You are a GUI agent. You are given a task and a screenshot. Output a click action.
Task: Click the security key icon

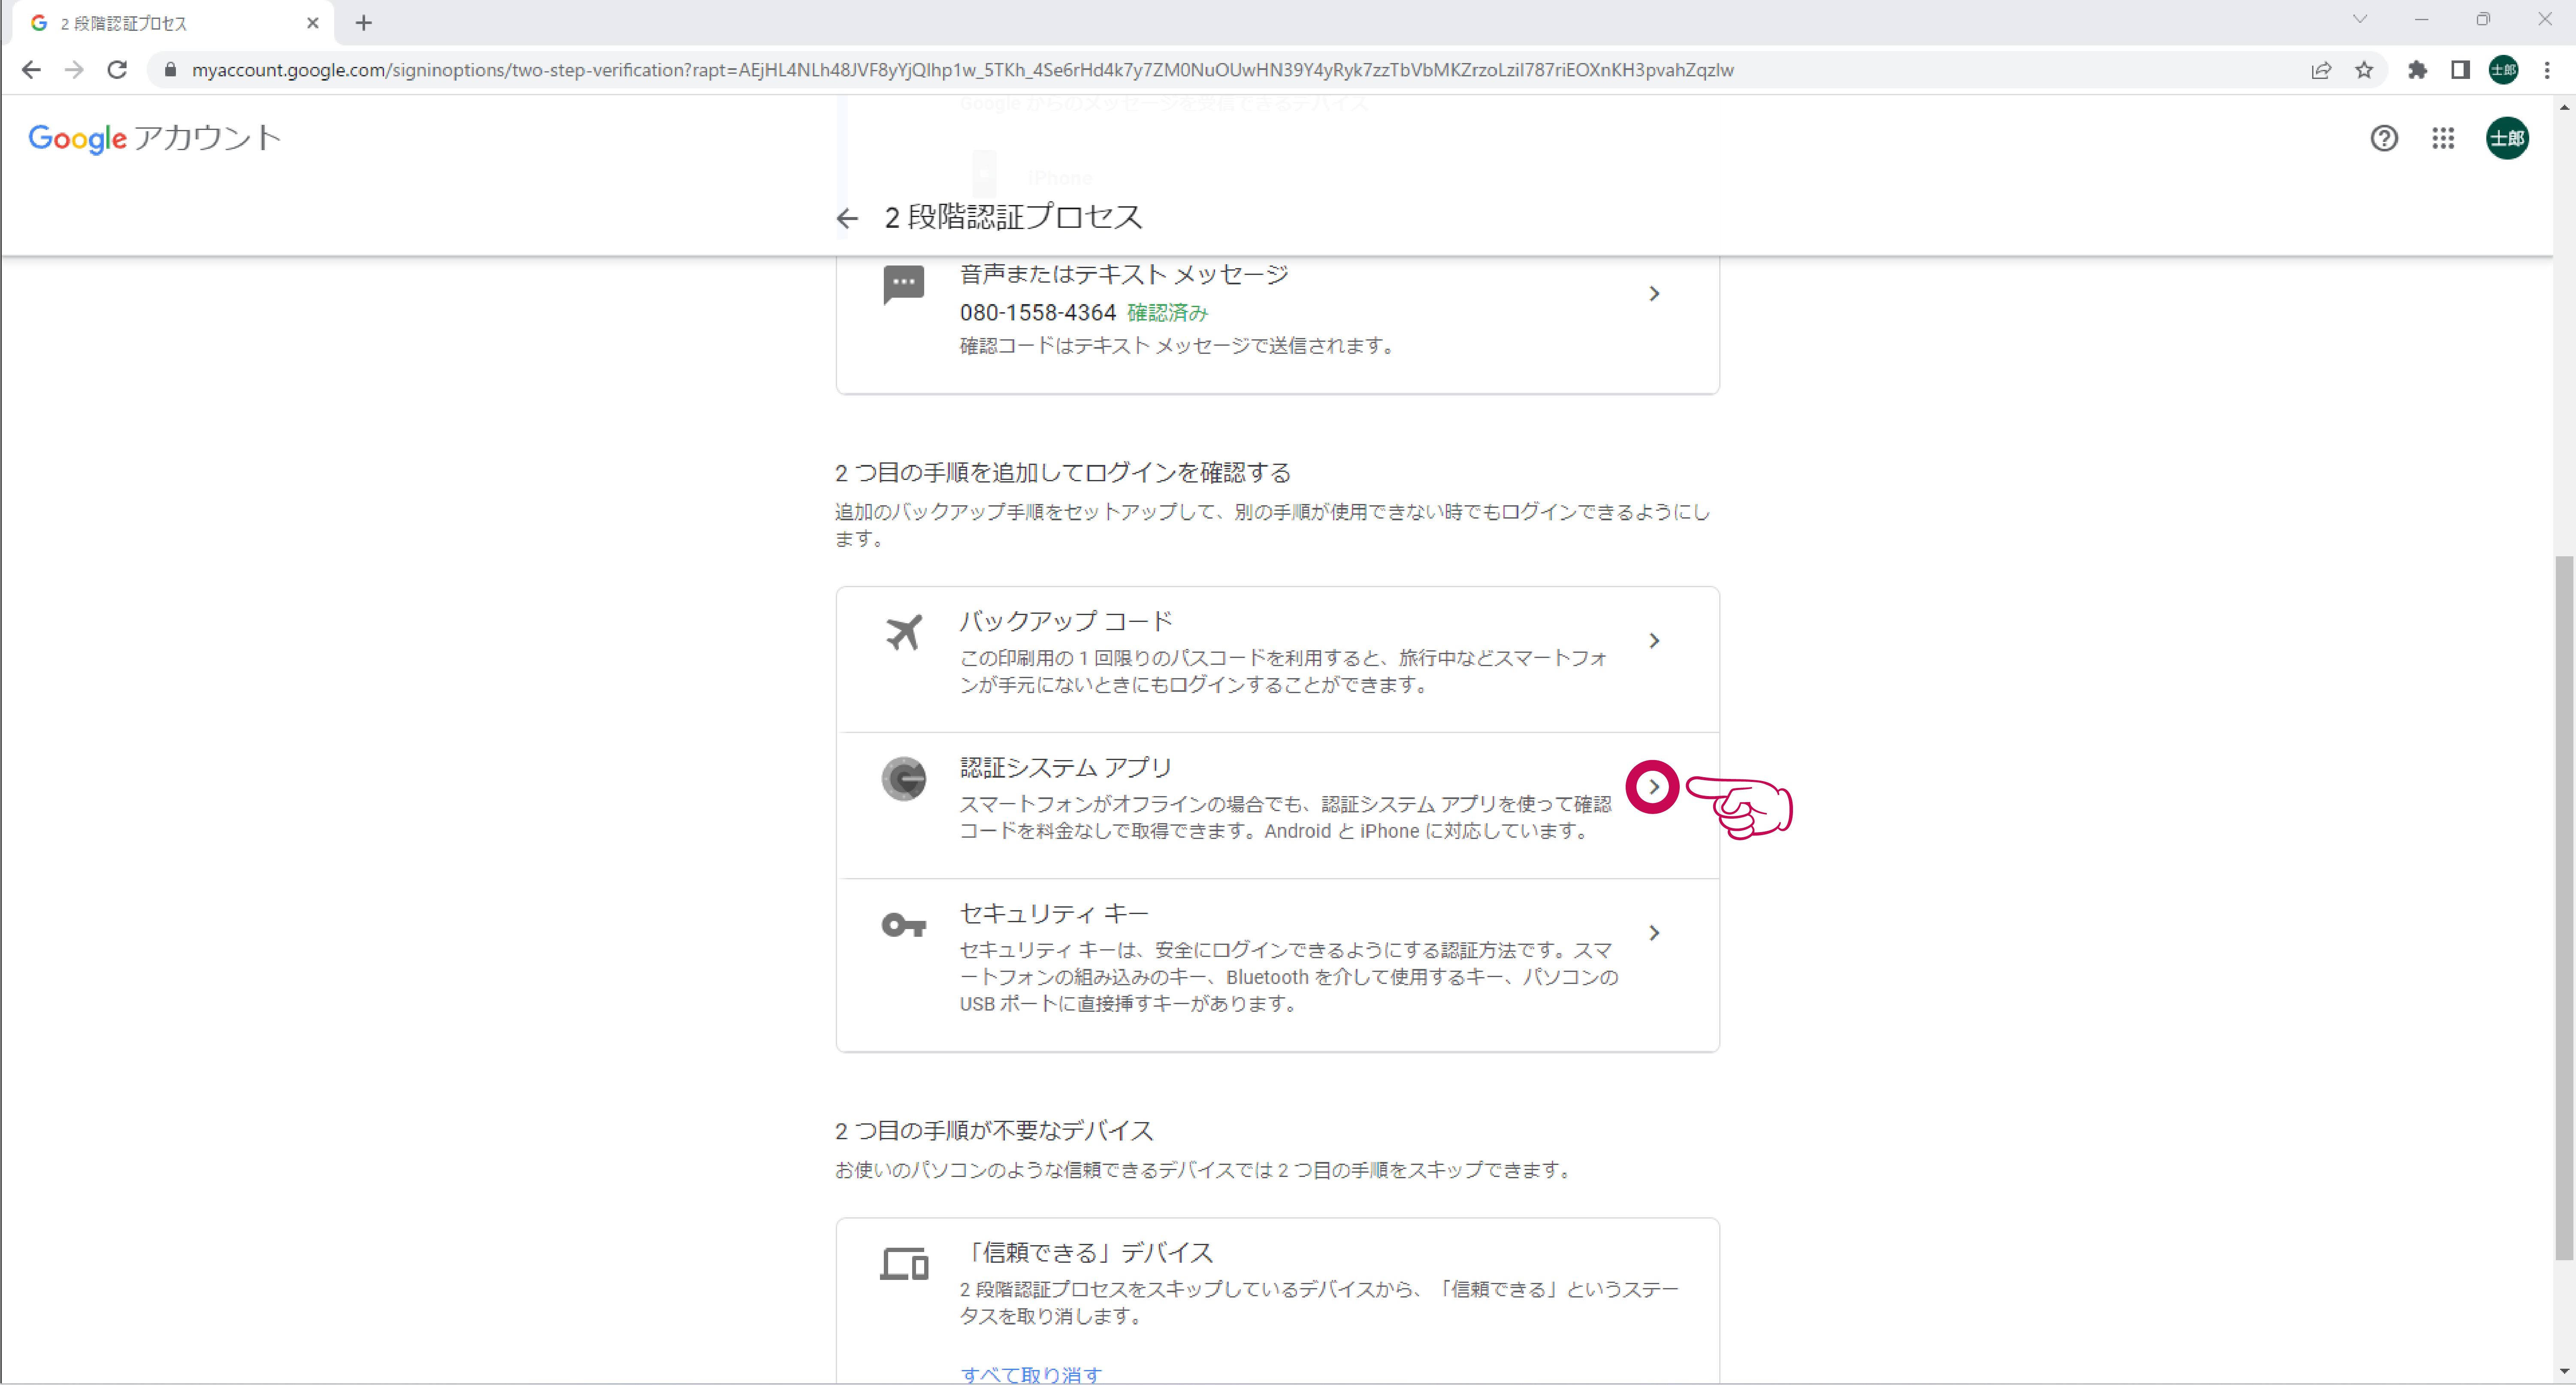[903, 925]
